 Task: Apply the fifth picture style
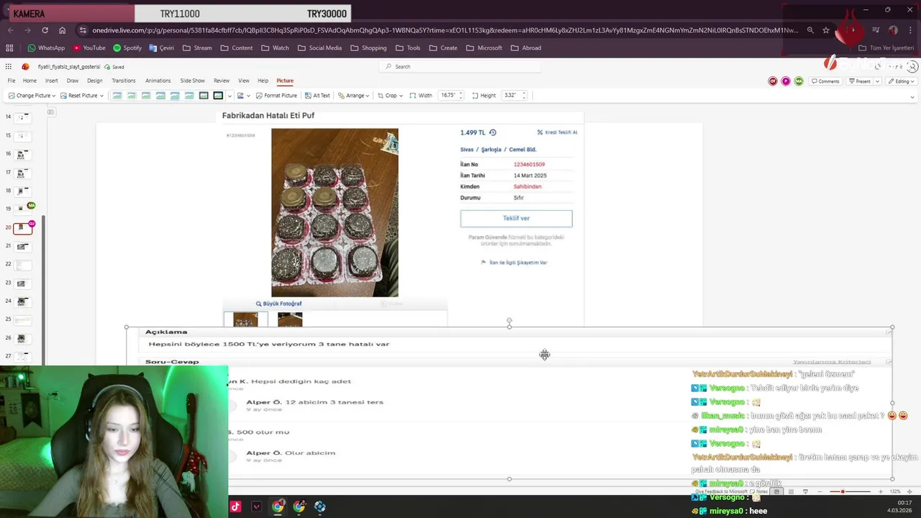[174, 95]
